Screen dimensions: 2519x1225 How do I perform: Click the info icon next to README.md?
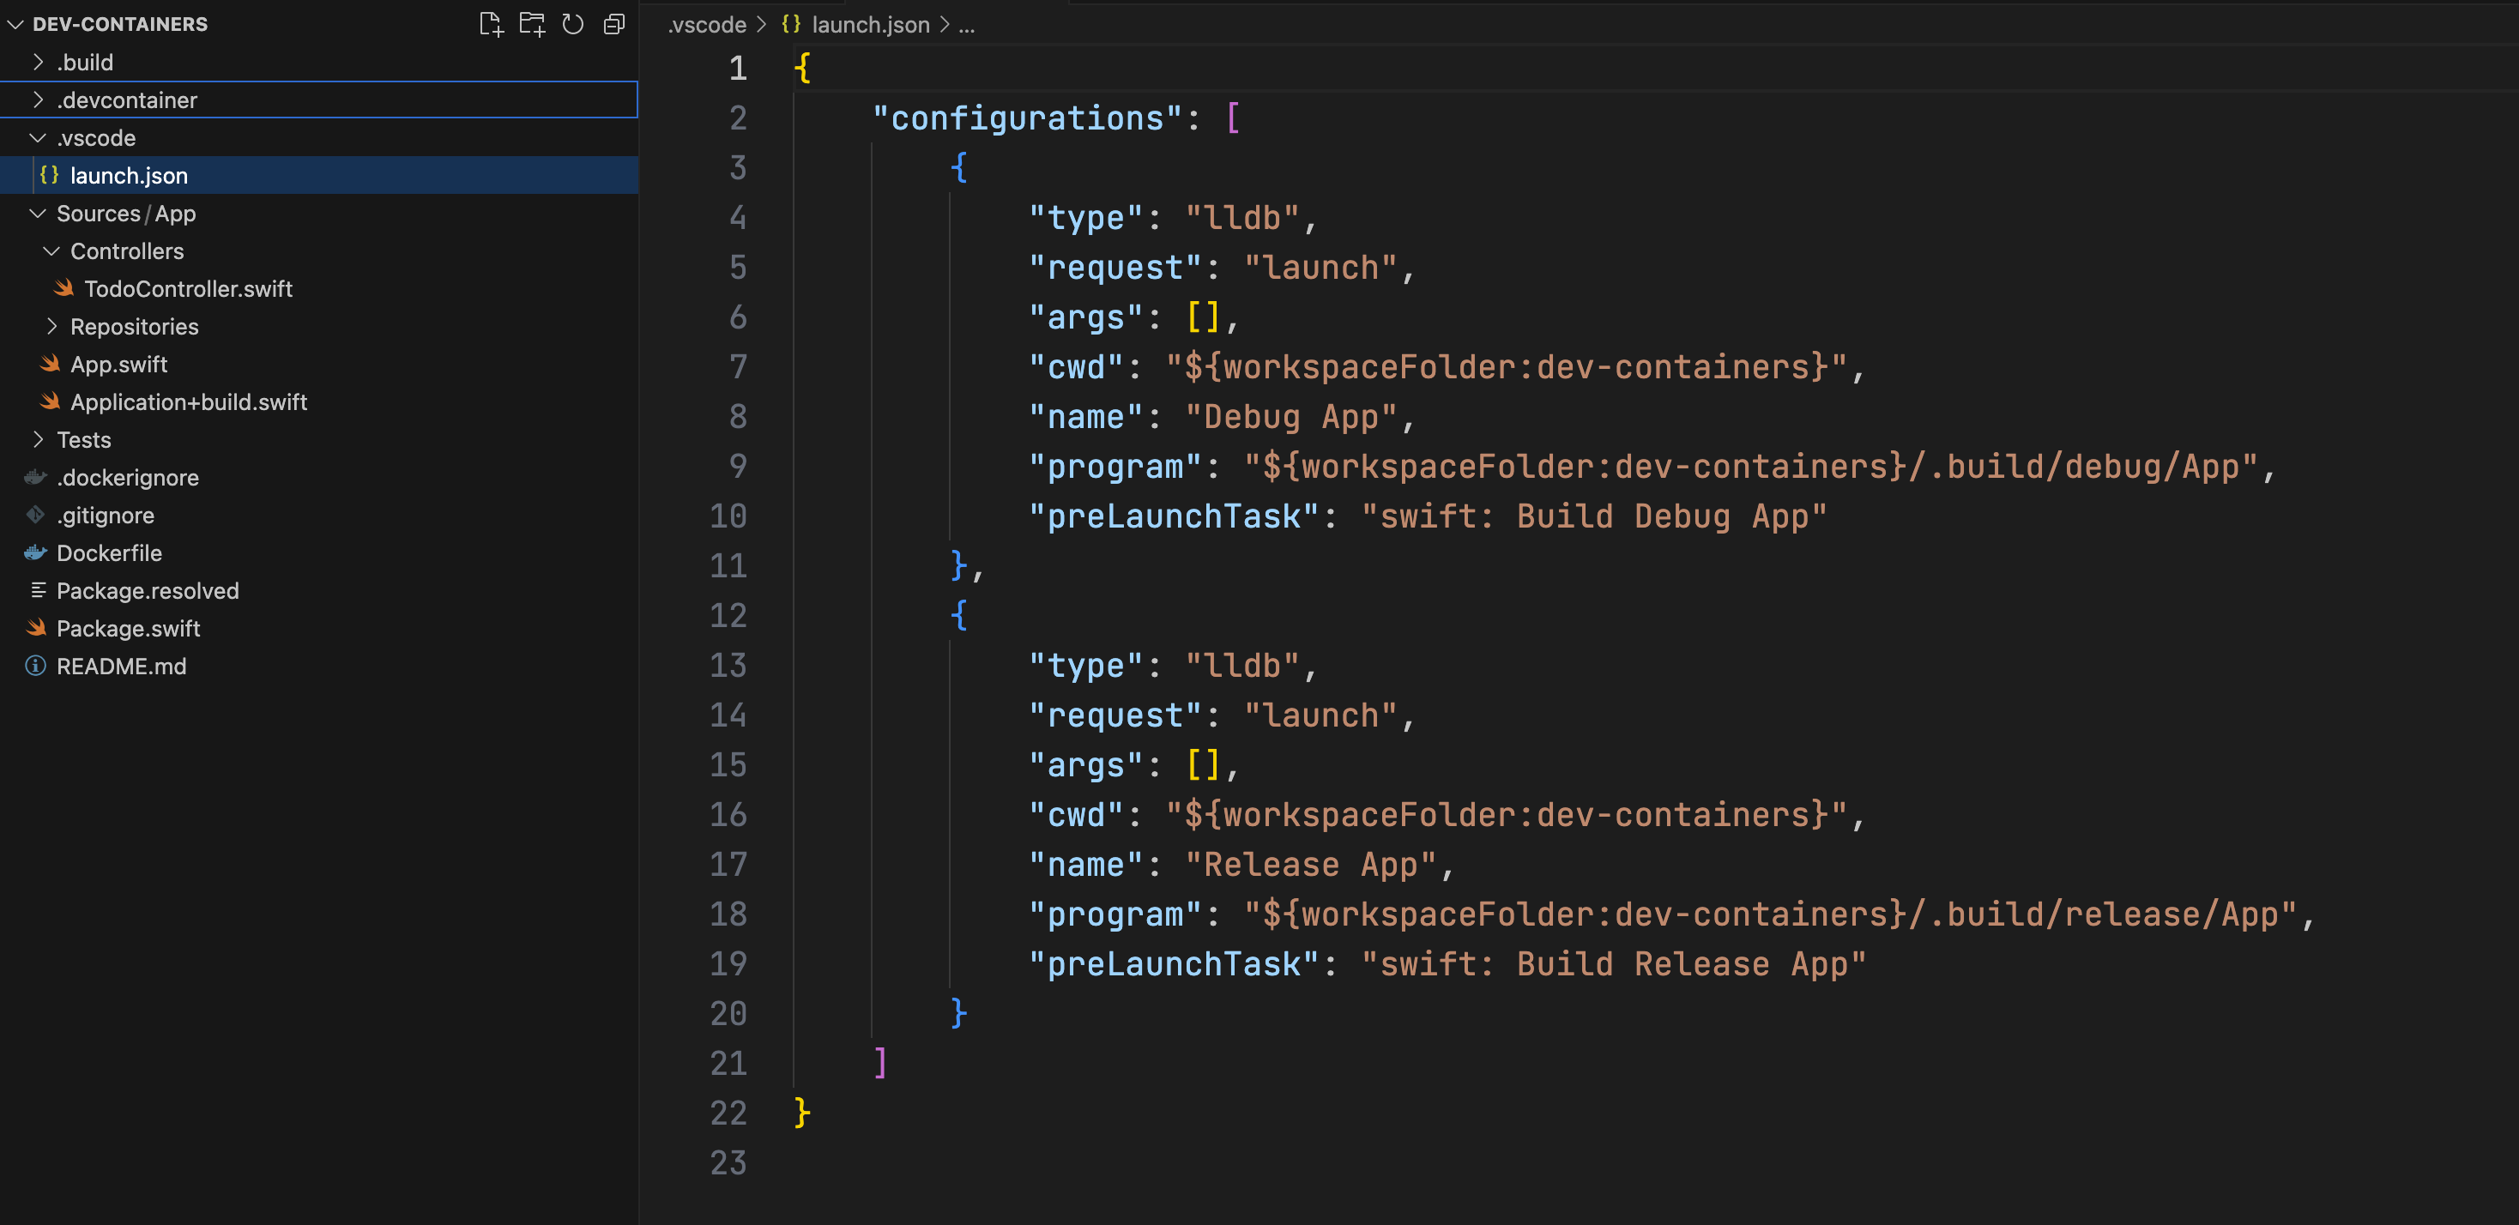[35, 666]
